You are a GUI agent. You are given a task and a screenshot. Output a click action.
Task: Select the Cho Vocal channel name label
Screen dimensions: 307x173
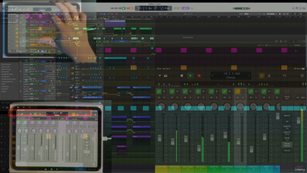[x=175, y=169]
